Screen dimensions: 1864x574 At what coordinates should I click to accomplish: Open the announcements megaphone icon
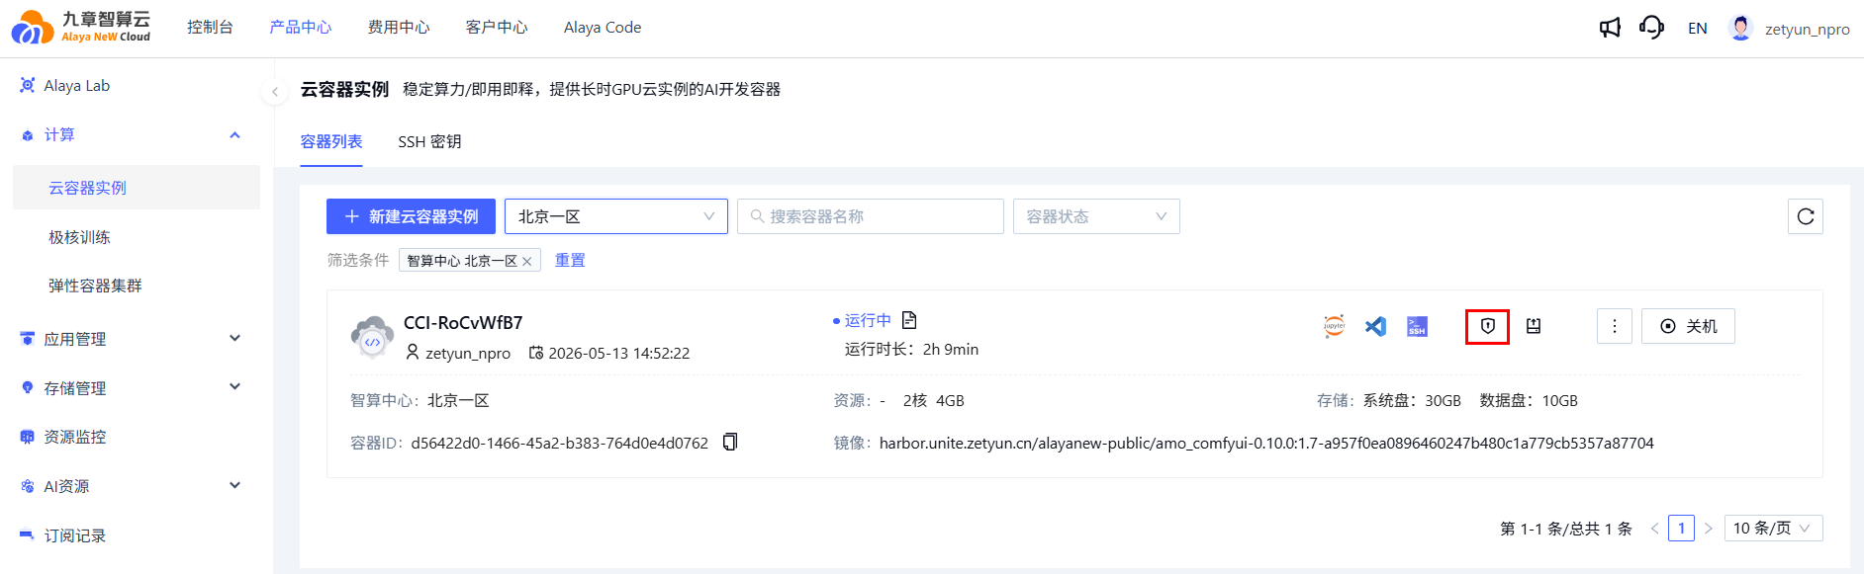(1610, 28)
